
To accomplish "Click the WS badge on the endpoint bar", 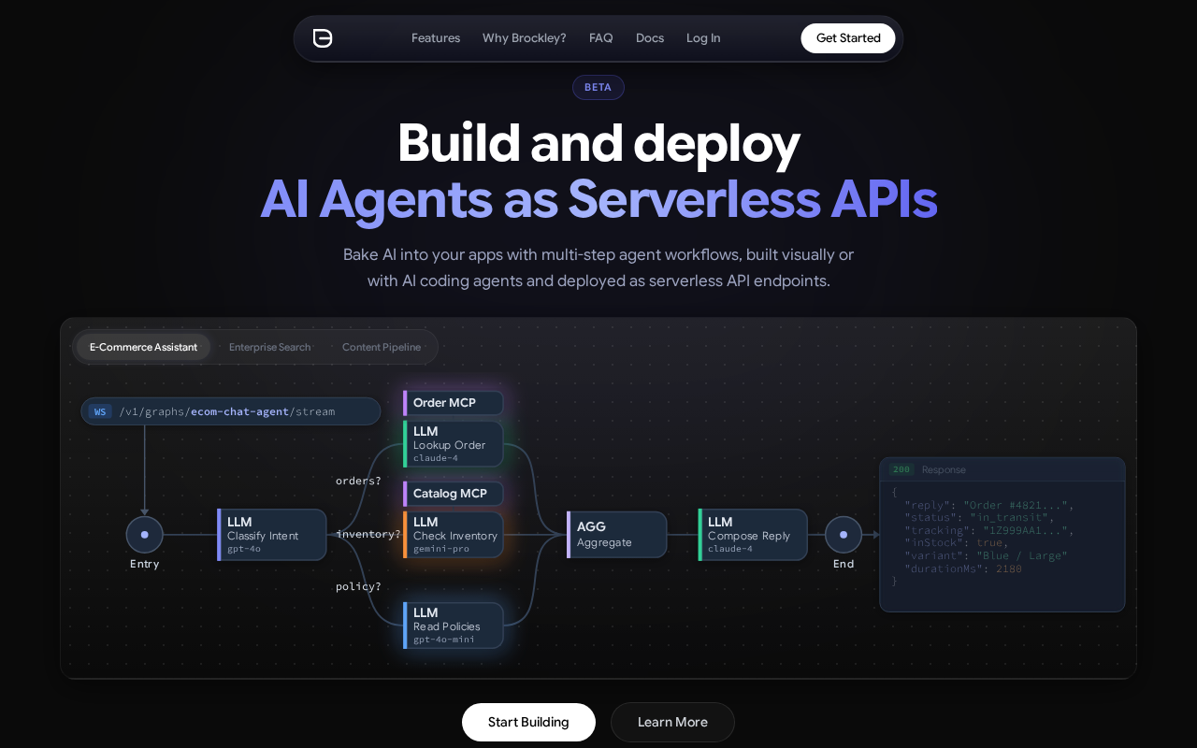I will tap(100, 411).
